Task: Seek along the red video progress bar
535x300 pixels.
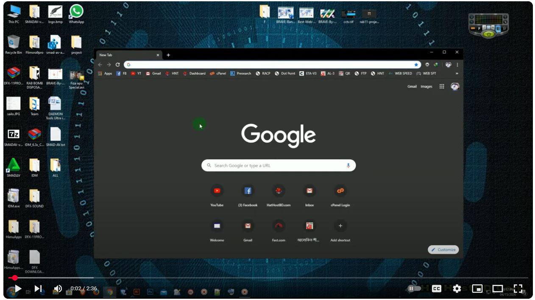Action: point(268,278)
